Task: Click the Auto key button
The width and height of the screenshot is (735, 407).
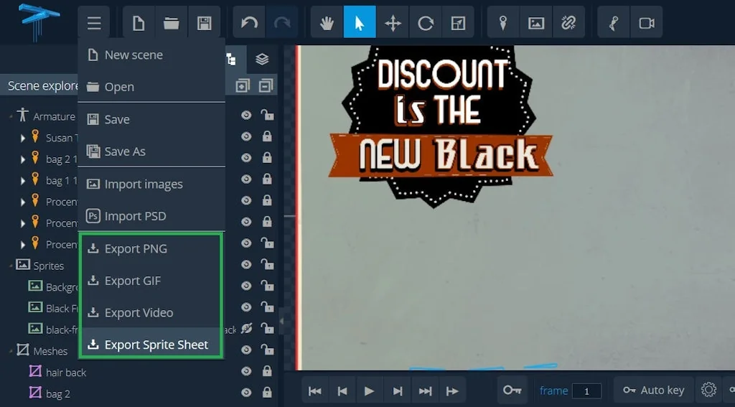Action: click(653, 390)
